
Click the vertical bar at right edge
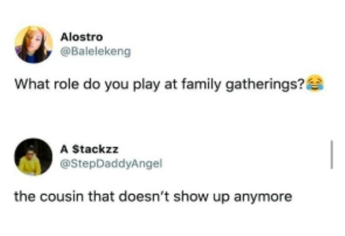point(332,154)
